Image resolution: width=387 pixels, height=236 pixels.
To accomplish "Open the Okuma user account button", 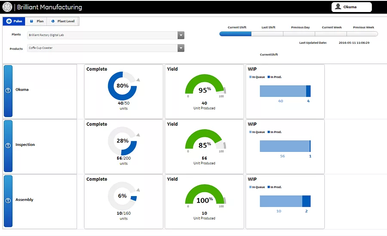I will pyautogui.click(x=351, y=7).
